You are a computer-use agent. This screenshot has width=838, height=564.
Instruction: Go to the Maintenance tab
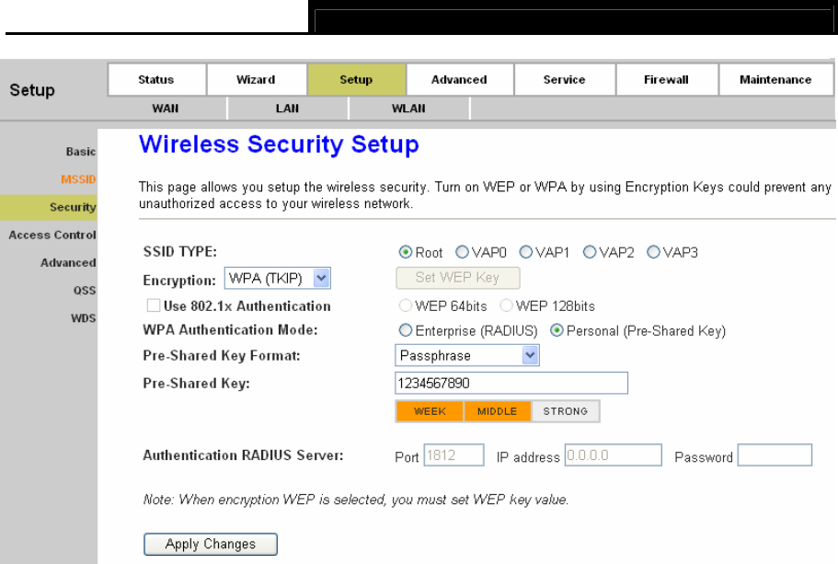click(775, 80)
